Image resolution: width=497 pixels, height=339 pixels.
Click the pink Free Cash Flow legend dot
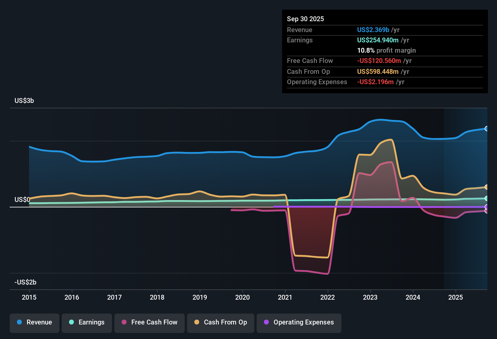pos(124,322)
